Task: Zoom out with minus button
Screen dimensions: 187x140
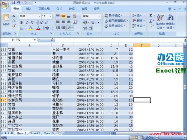Action: pyautogui.click(x=157, y=138)
